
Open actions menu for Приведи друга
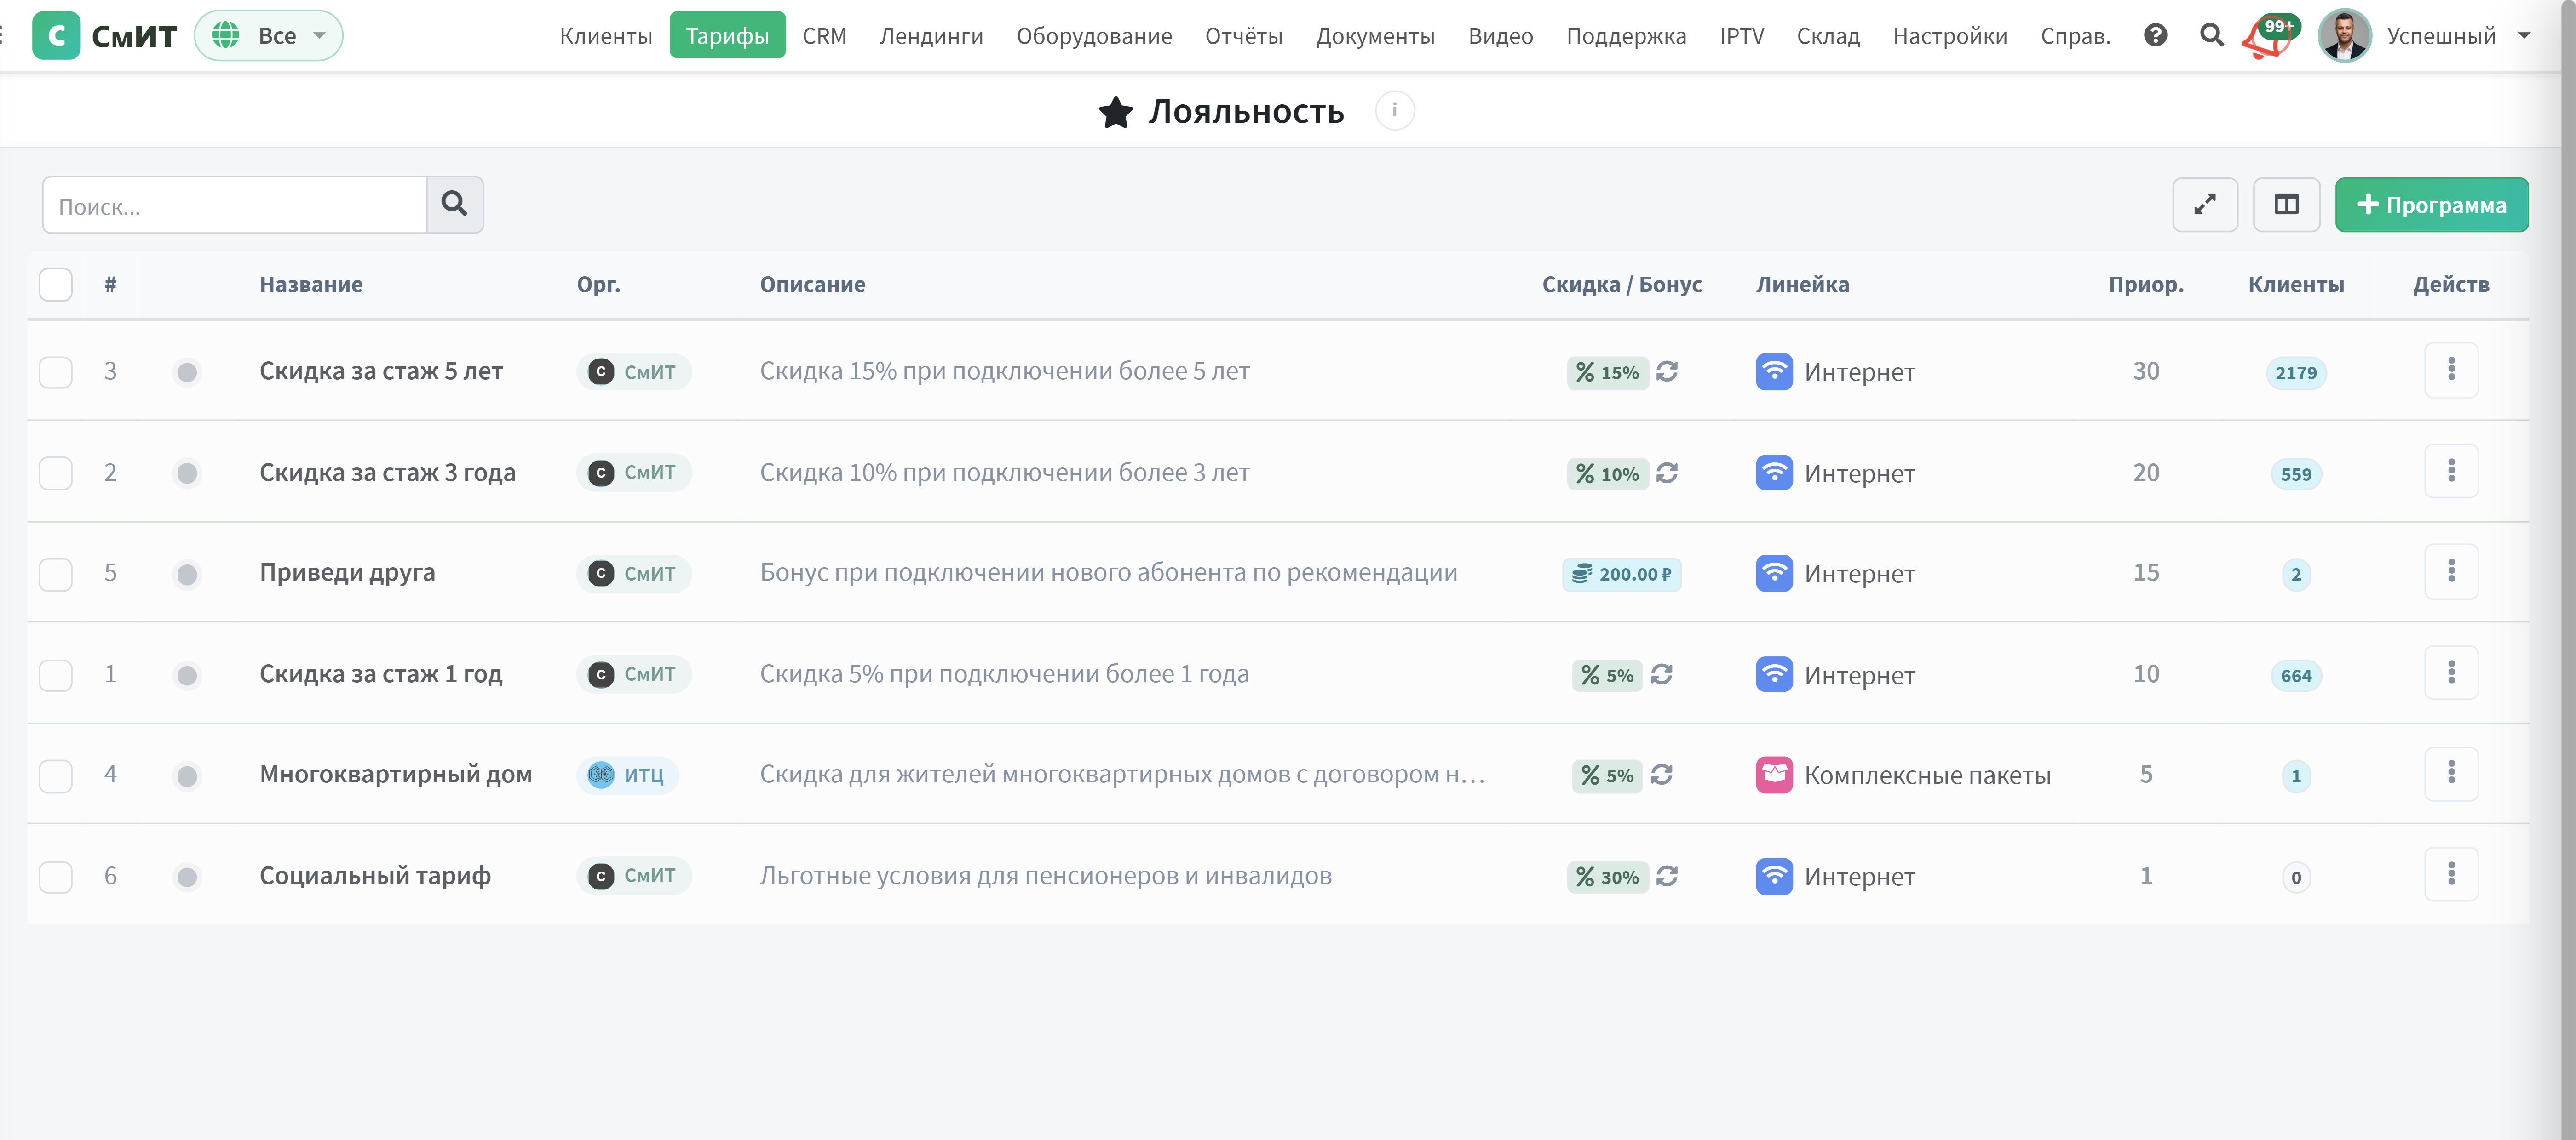click(x=2450, y=570)
